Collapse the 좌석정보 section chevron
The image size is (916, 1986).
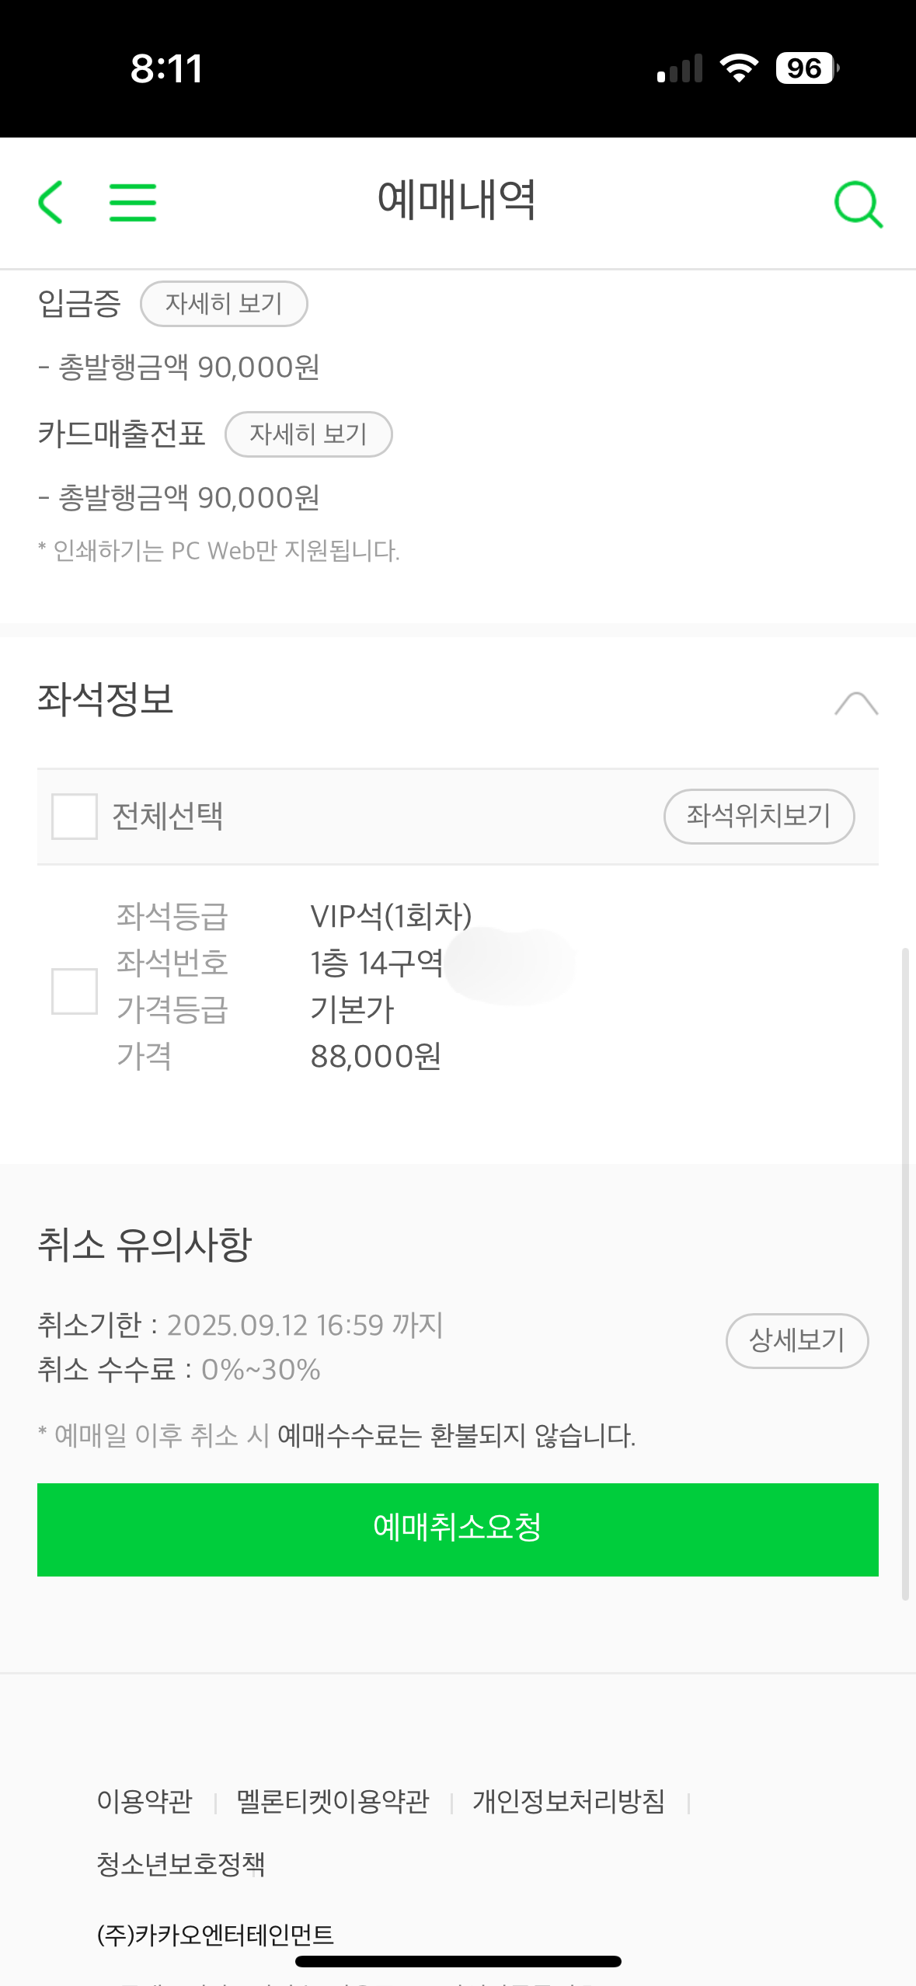pyautogui.click(x=856, y=703)
